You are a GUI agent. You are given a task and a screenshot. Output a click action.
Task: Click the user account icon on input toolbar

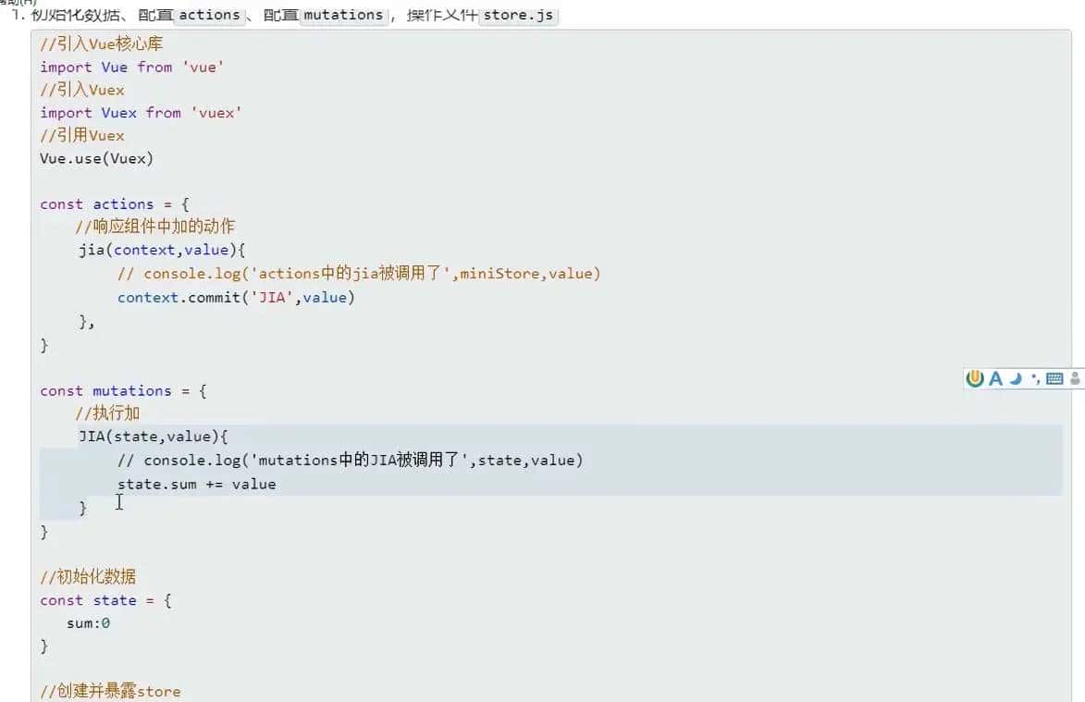click(1074, 378)
